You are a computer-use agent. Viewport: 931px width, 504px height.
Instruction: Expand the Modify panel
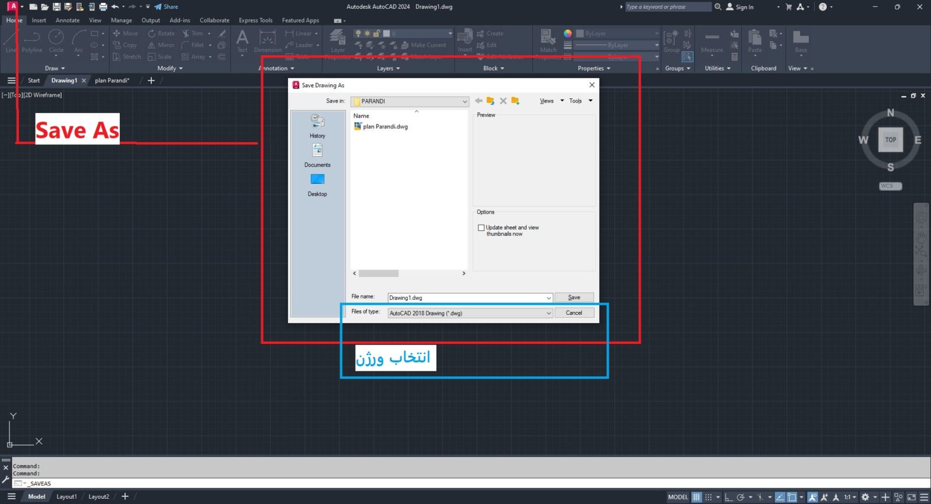point(170,68)
